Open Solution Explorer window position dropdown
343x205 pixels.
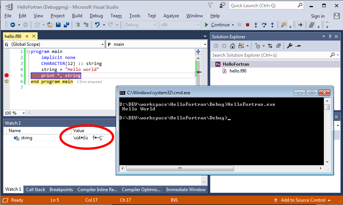[x=324, y=36]
